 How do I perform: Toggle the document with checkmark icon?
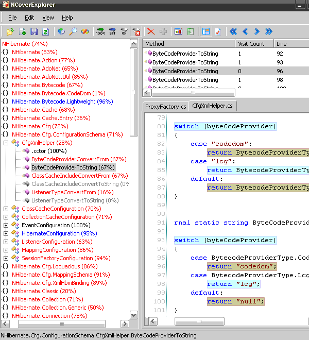click(x=218, y=31)
